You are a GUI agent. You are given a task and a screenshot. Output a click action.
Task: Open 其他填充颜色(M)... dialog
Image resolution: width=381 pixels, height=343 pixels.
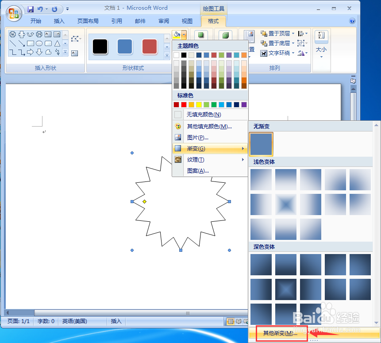coord(210,127)
